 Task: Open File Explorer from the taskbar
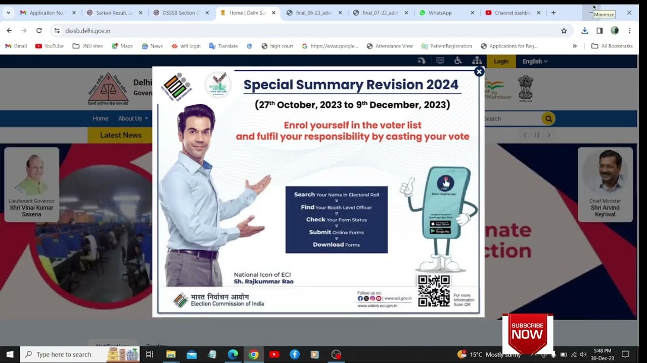click(x=170, y=354)
